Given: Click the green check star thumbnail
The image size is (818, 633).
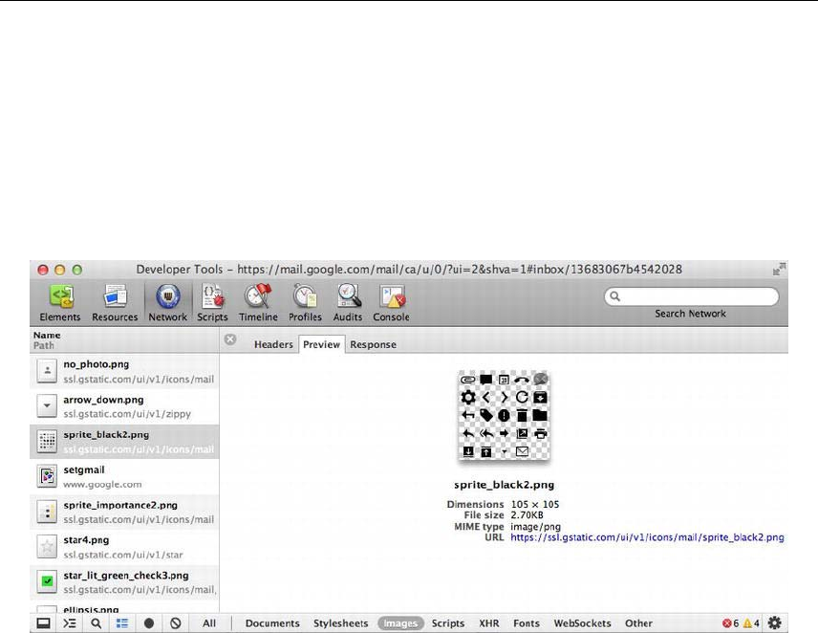Looking at the screenshot, I should [x=47, y=581].
